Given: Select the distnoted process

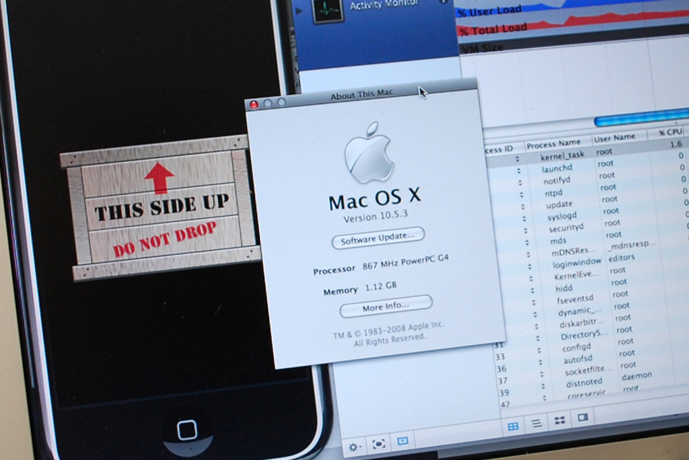Looking at the screenshot, I should pos(584,383).
